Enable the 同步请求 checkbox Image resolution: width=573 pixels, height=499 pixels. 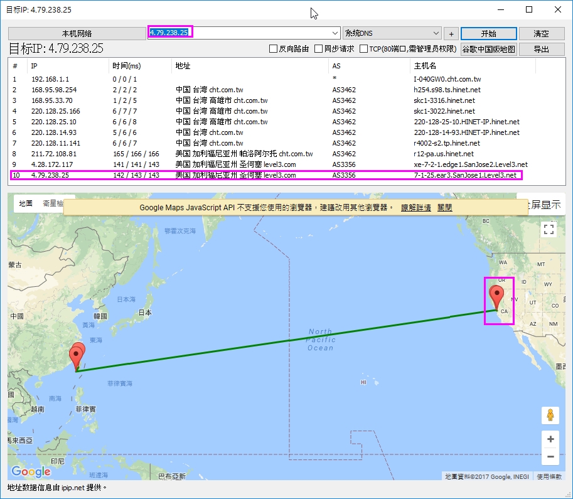[x=318, y=48]
